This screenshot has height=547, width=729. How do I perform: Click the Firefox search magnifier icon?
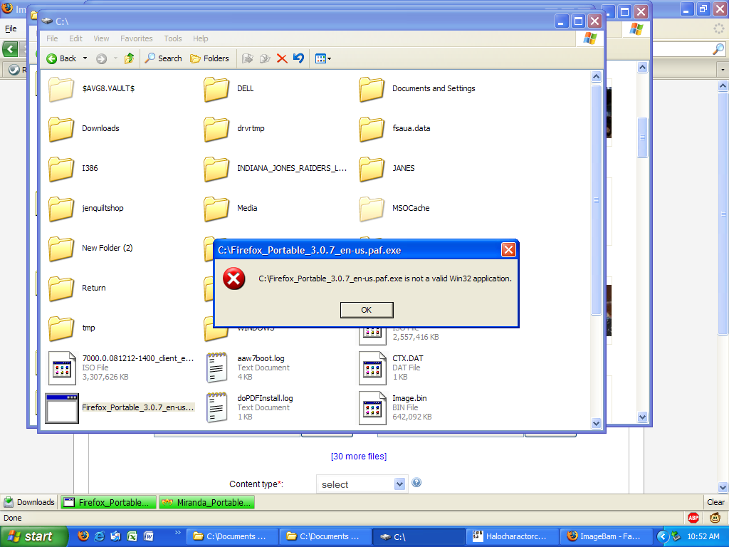click(x=718, y=48)
